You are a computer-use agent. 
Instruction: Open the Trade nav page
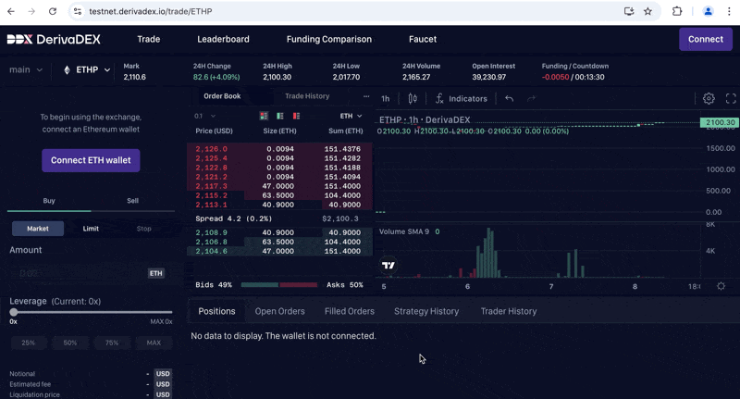(149, 39)
